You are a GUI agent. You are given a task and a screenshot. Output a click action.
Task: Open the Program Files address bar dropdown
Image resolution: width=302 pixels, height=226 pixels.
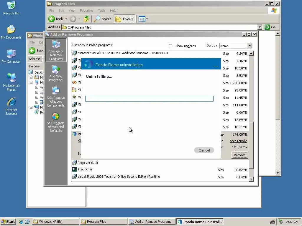click(x=260, y=27)
